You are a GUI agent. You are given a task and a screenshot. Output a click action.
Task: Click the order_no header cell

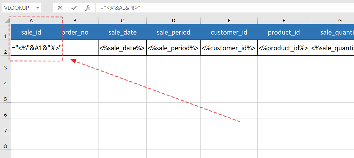click(x=75, y=32)
